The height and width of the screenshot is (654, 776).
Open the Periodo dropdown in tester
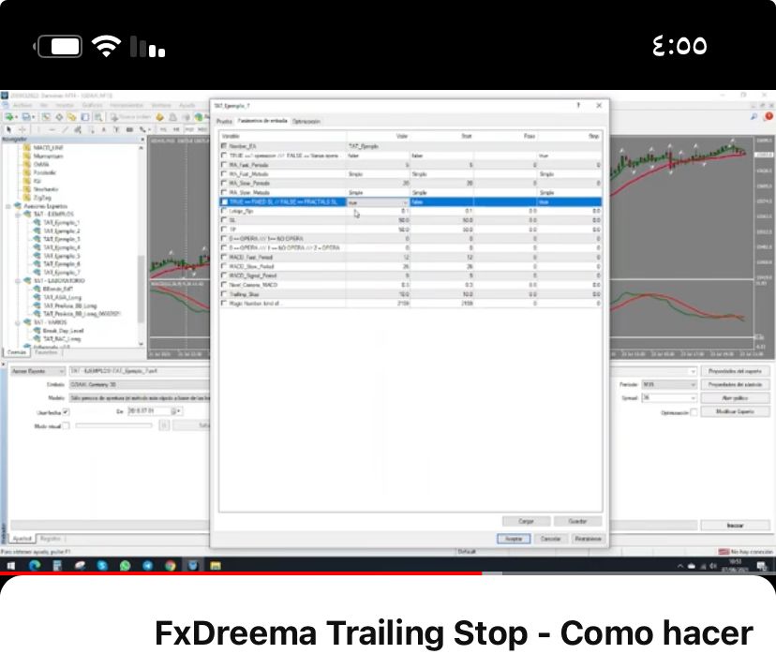(669, 384)
